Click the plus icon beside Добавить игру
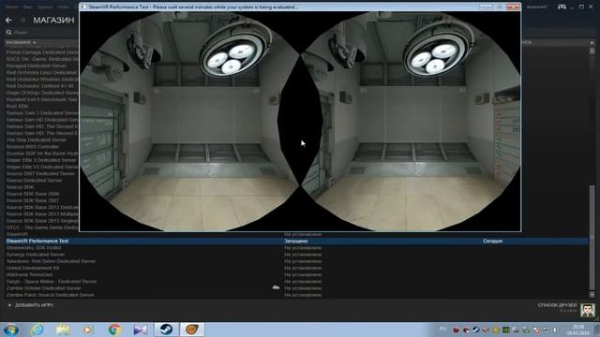The image size is (600, 337). 9,305
